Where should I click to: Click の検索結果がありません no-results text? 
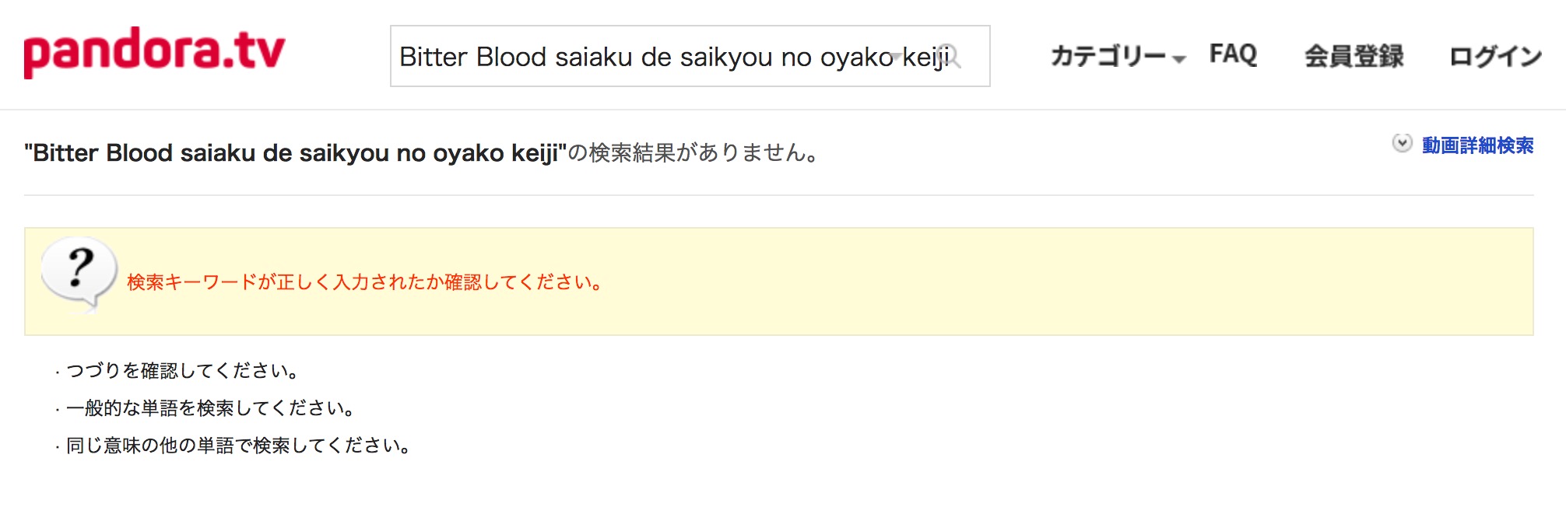pos(693,152)
